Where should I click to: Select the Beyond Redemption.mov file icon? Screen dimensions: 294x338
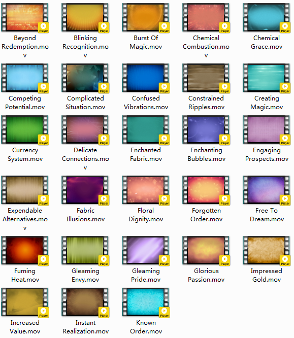[25, 18]
